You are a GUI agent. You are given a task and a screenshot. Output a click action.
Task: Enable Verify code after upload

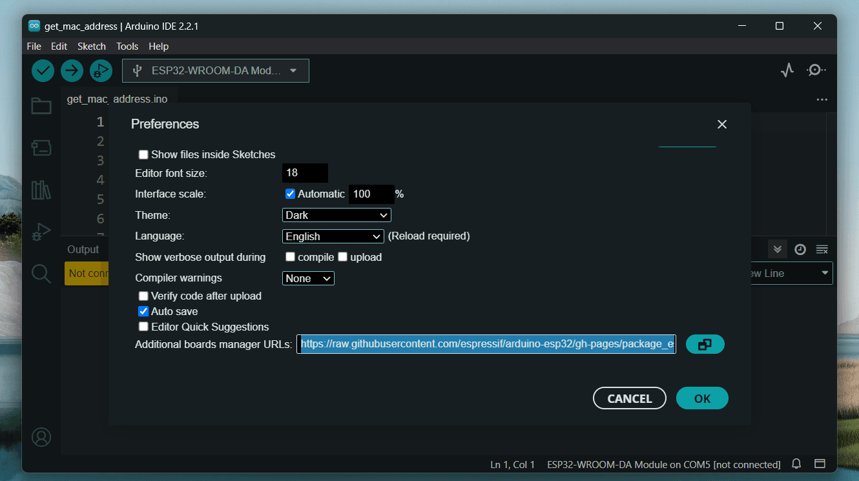coord(143,296)
